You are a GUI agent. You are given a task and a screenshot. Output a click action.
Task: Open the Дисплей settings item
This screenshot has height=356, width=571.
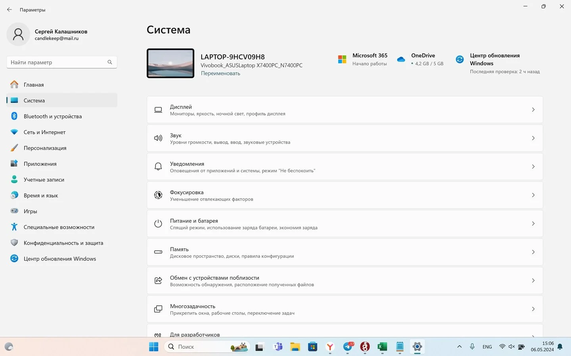(x=345, y=110)
